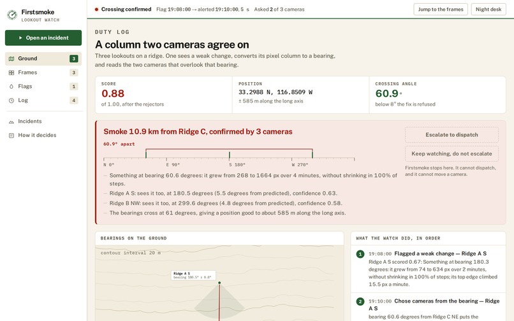Image resolution: width=514 pixels, height=321 pixels.
Task: Click the E 90° mark on bearing scale
Action: [173, 165]
